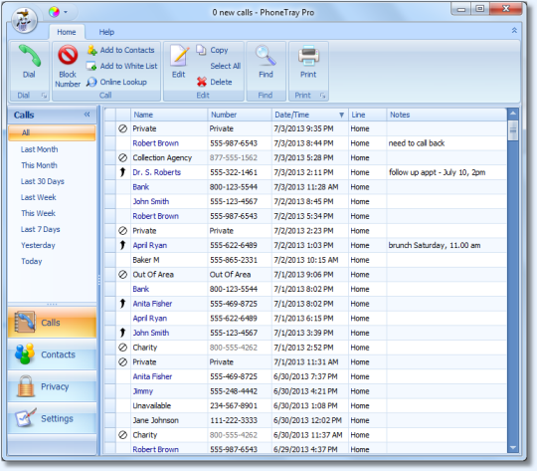This screenshot has width=537, height=471.
Task: Click the Edit pencil note icon
Action: tap(179, 55)
